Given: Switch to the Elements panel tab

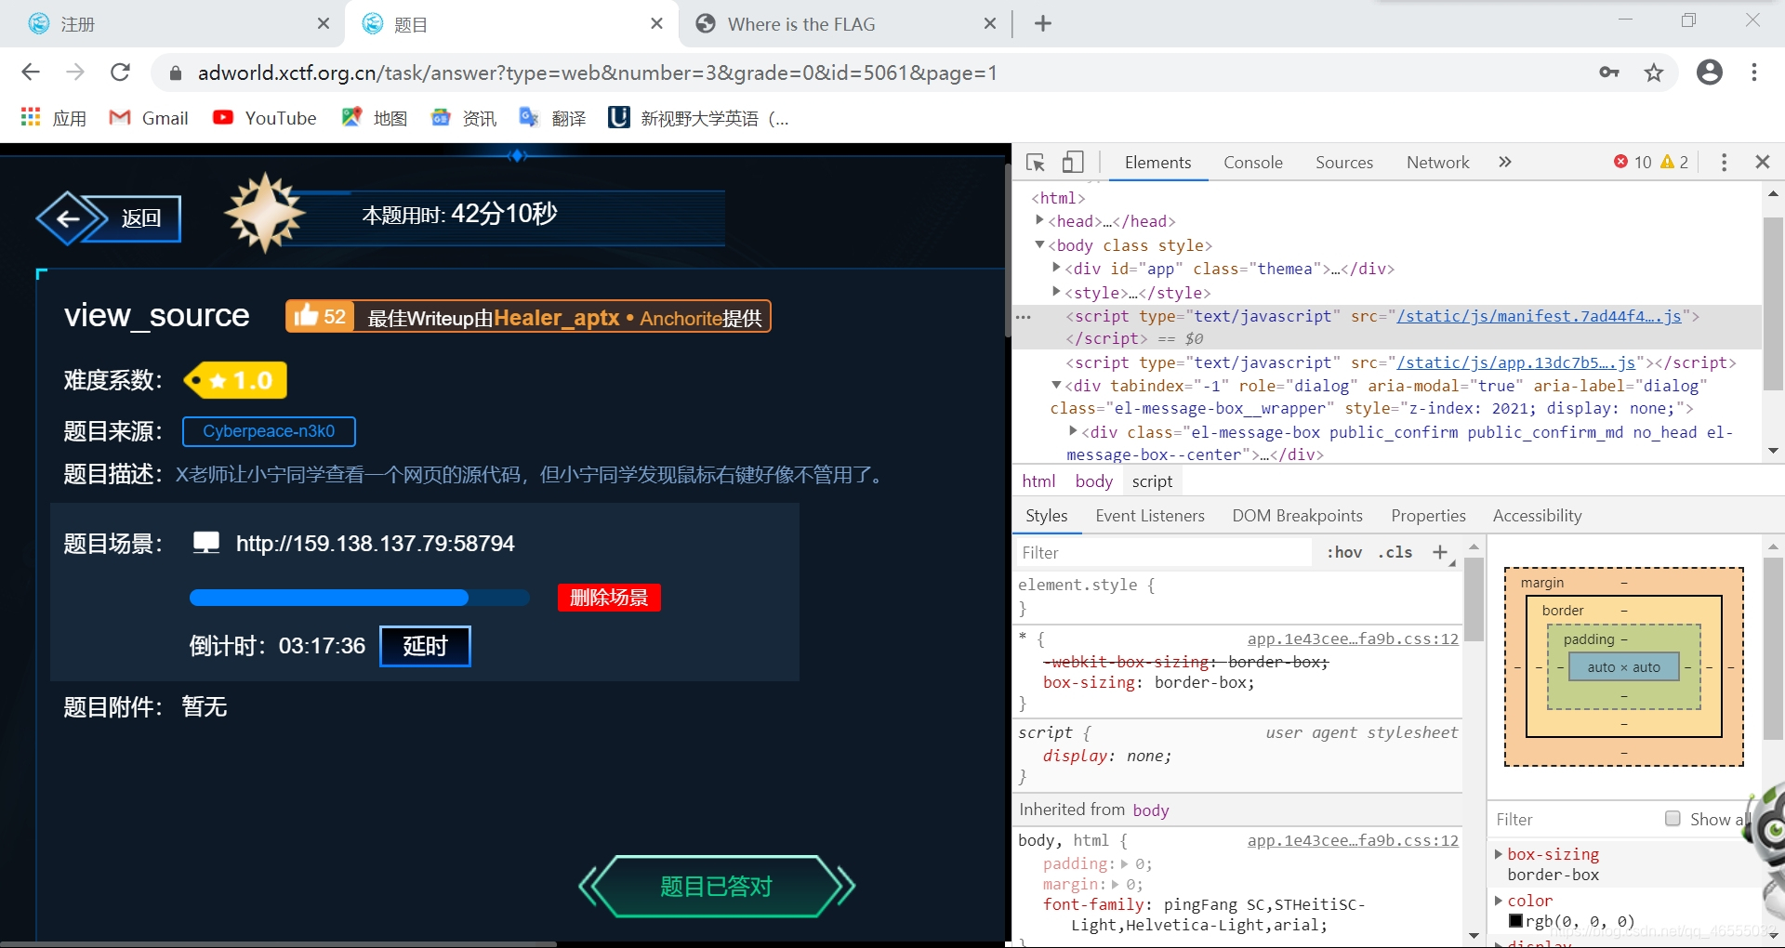Looking at the screenshot, I should pyautogui.click(x=1157, y=163).
